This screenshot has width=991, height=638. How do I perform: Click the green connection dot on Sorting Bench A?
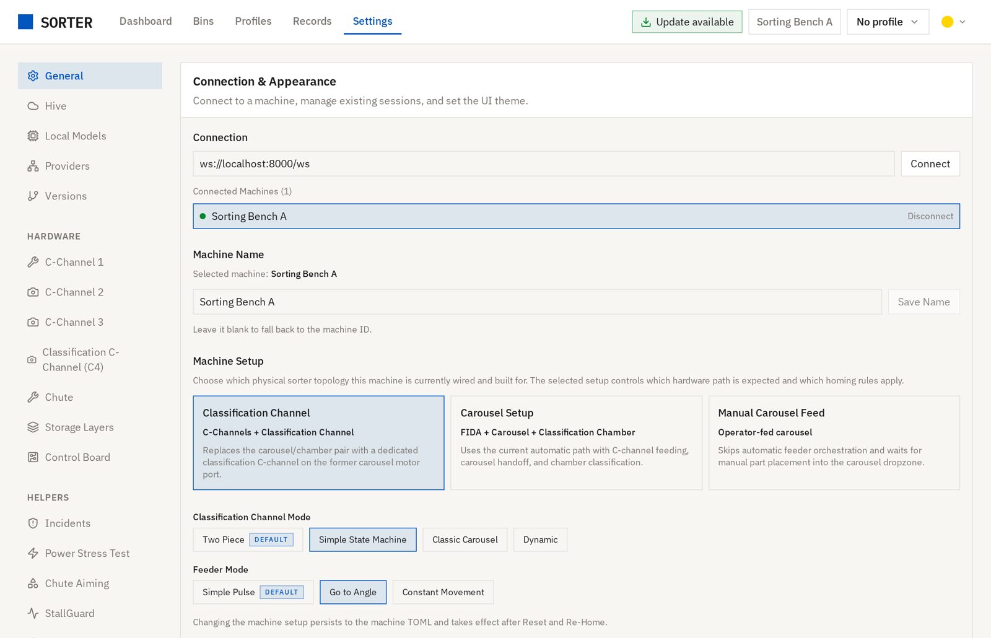[203, 216]
